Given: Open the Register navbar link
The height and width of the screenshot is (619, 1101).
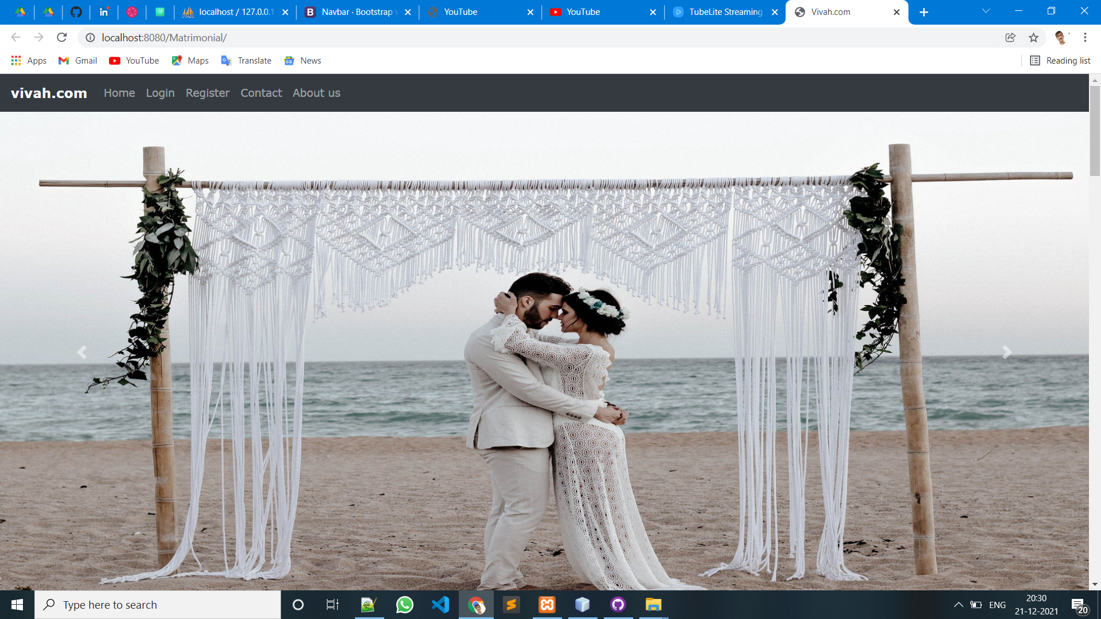Looking at the screenshot, I should click(x=208, y=93).
